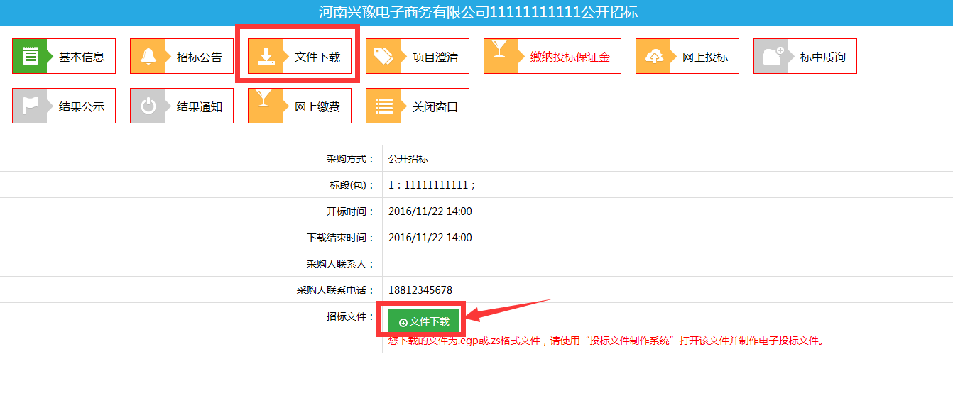Click the phone number 18812345678
The image size is (953, 408).
coord(420,290)
